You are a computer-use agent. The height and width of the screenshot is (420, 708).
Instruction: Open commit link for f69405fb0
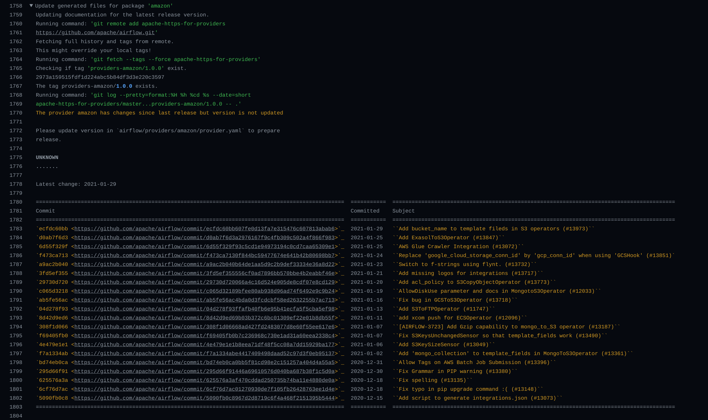pyautogui.click(x=204, y=336)
